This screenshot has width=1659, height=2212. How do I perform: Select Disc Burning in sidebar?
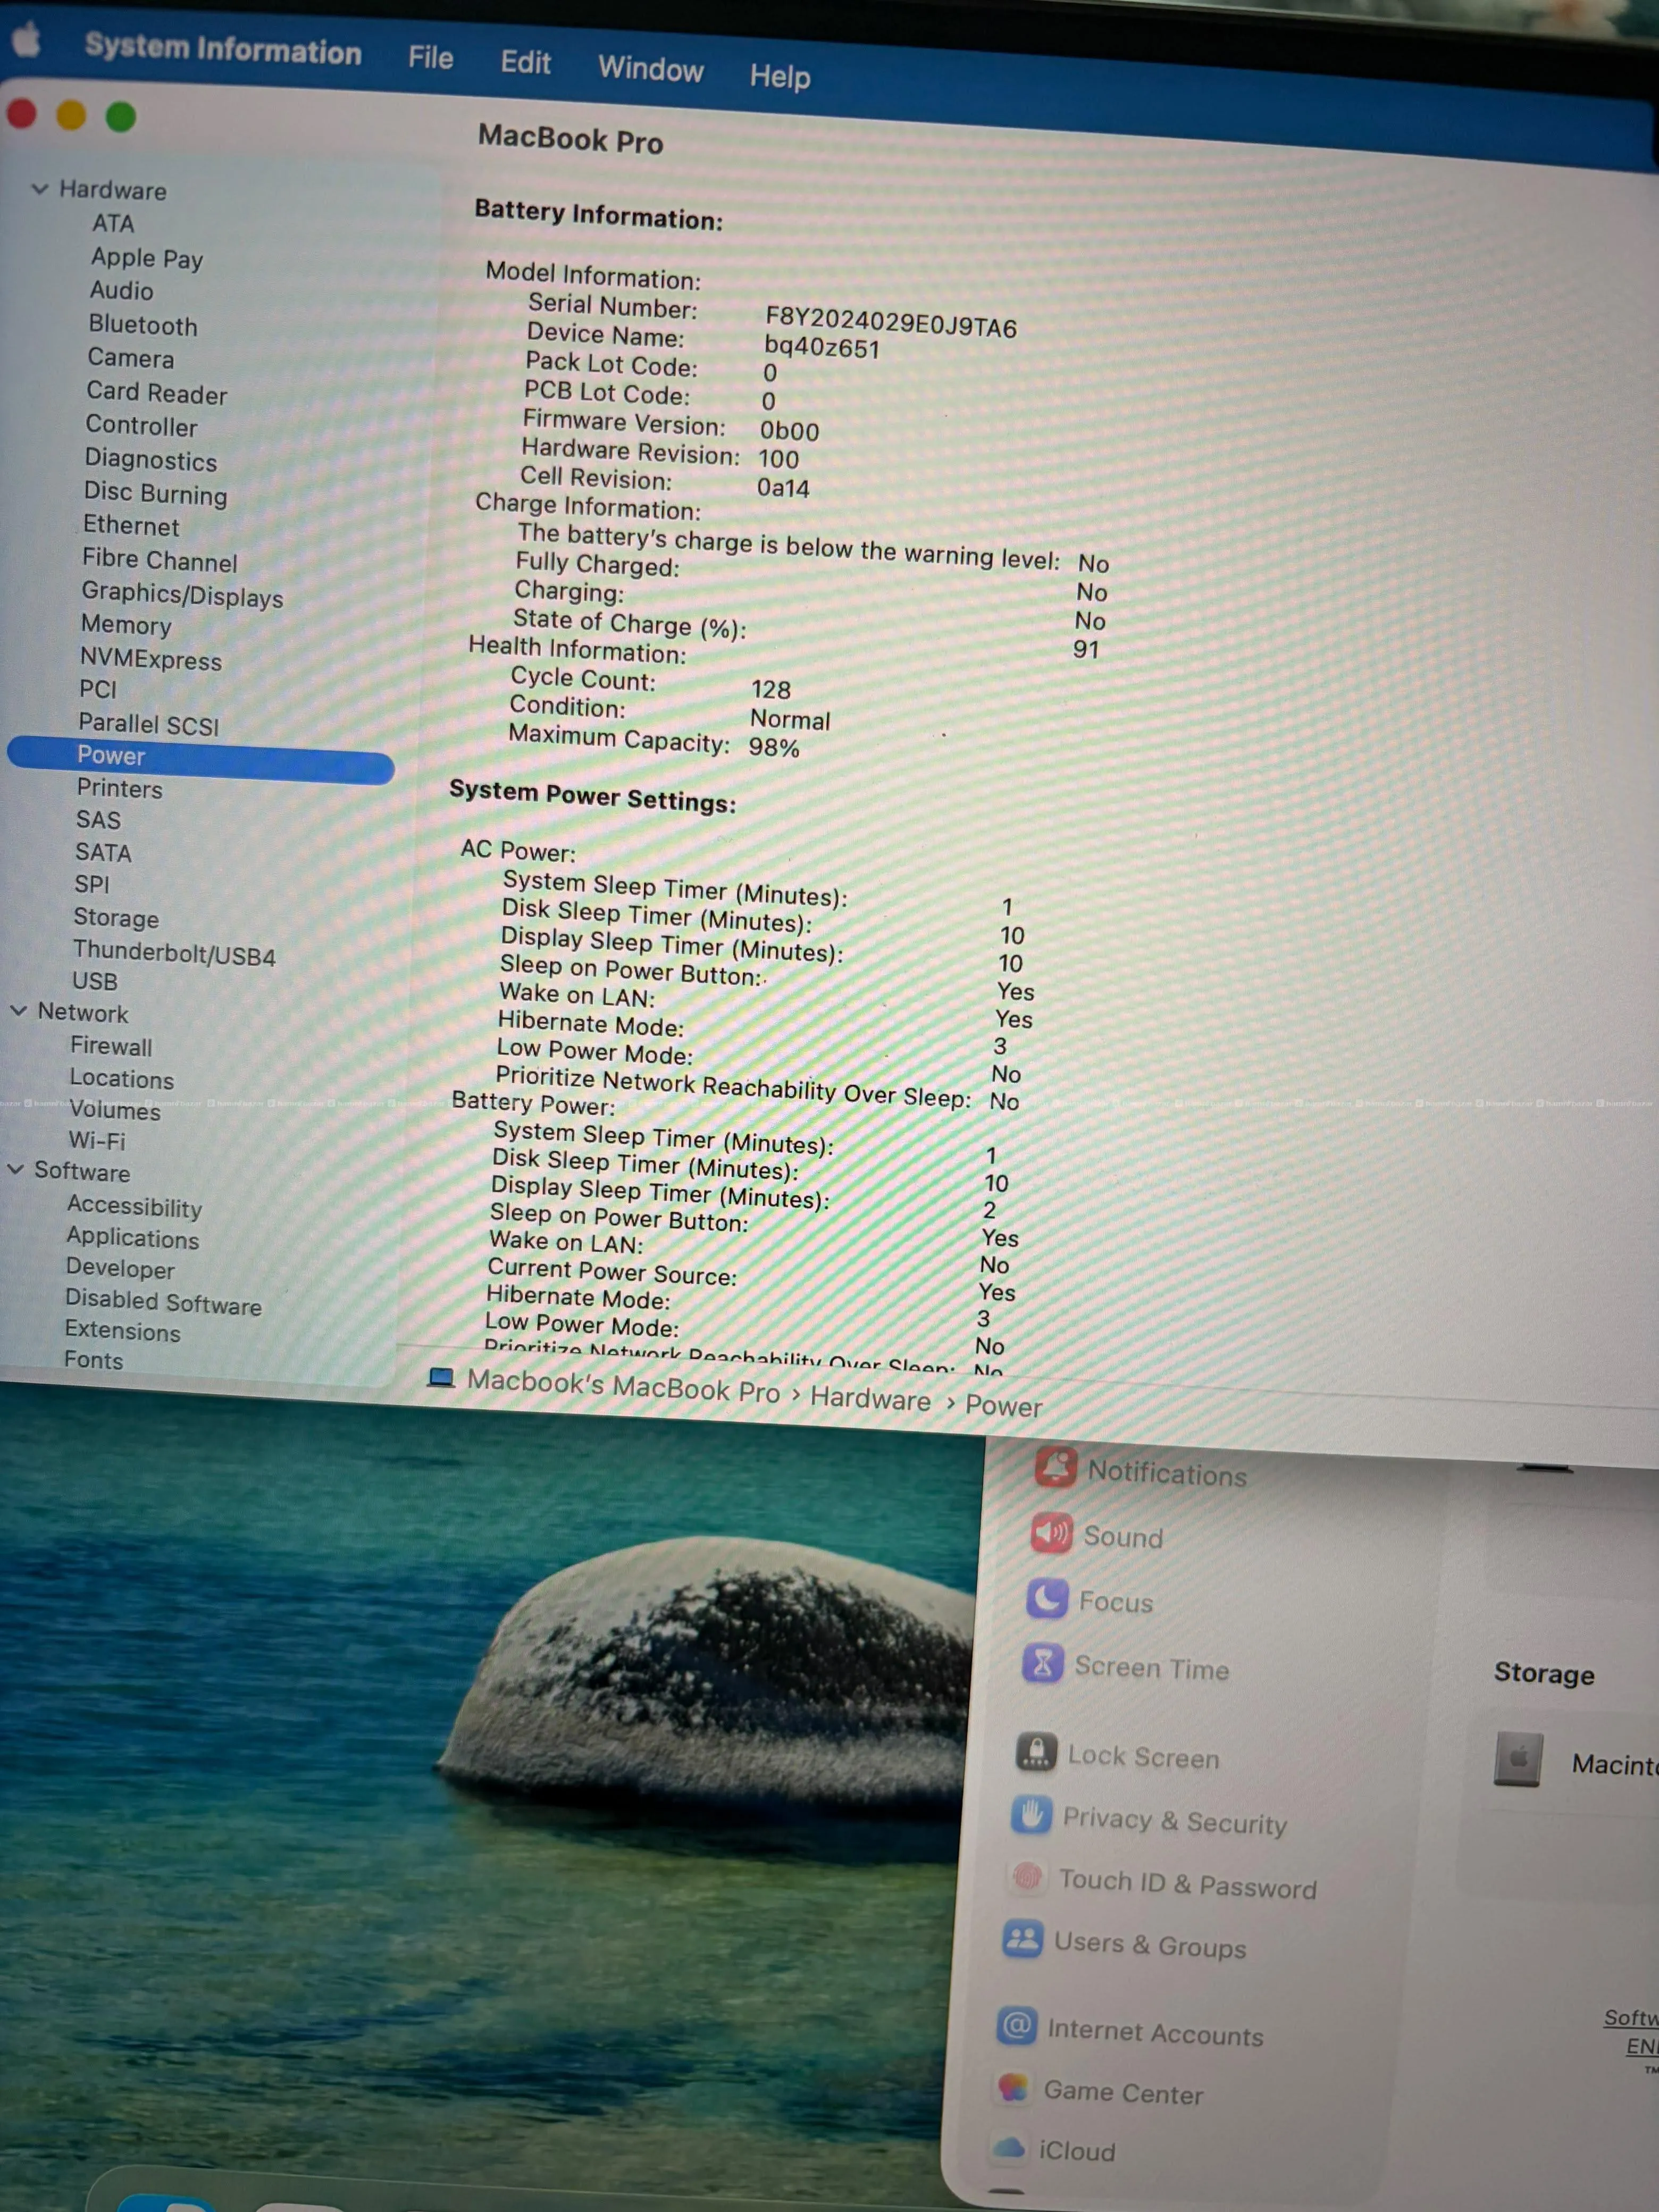coord(156,494)
